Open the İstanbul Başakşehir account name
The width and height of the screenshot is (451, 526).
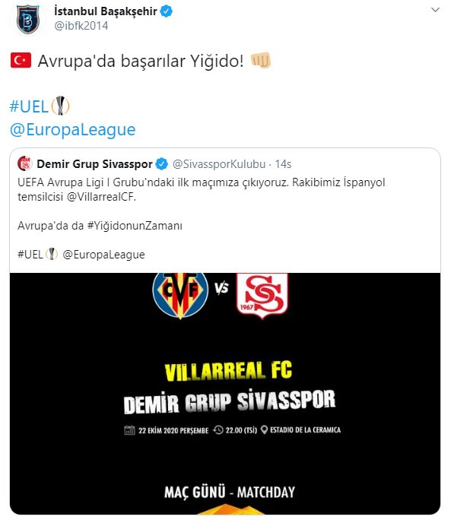pos(106,11)
